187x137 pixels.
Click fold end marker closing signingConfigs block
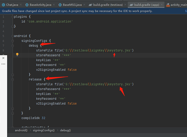[x=13, y=113]
